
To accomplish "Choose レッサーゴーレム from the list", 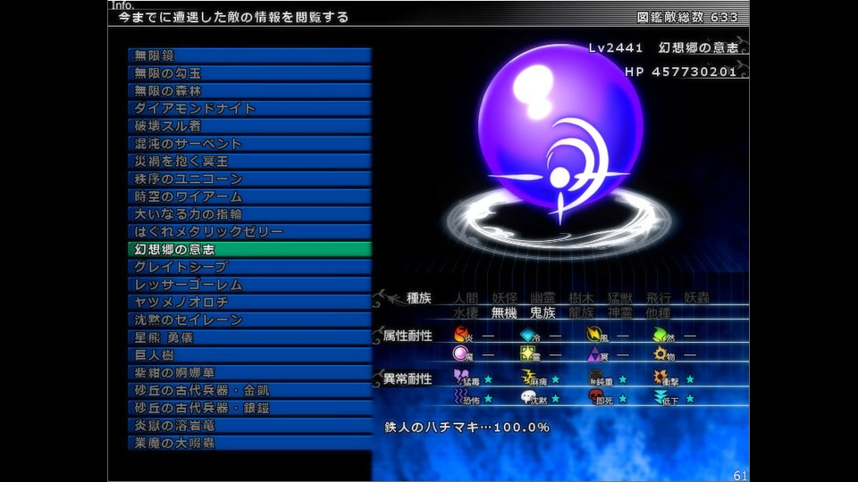I will tap(249, 284).
